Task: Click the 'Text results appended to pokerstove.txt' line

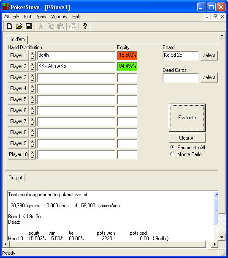Action: [48, 195]
